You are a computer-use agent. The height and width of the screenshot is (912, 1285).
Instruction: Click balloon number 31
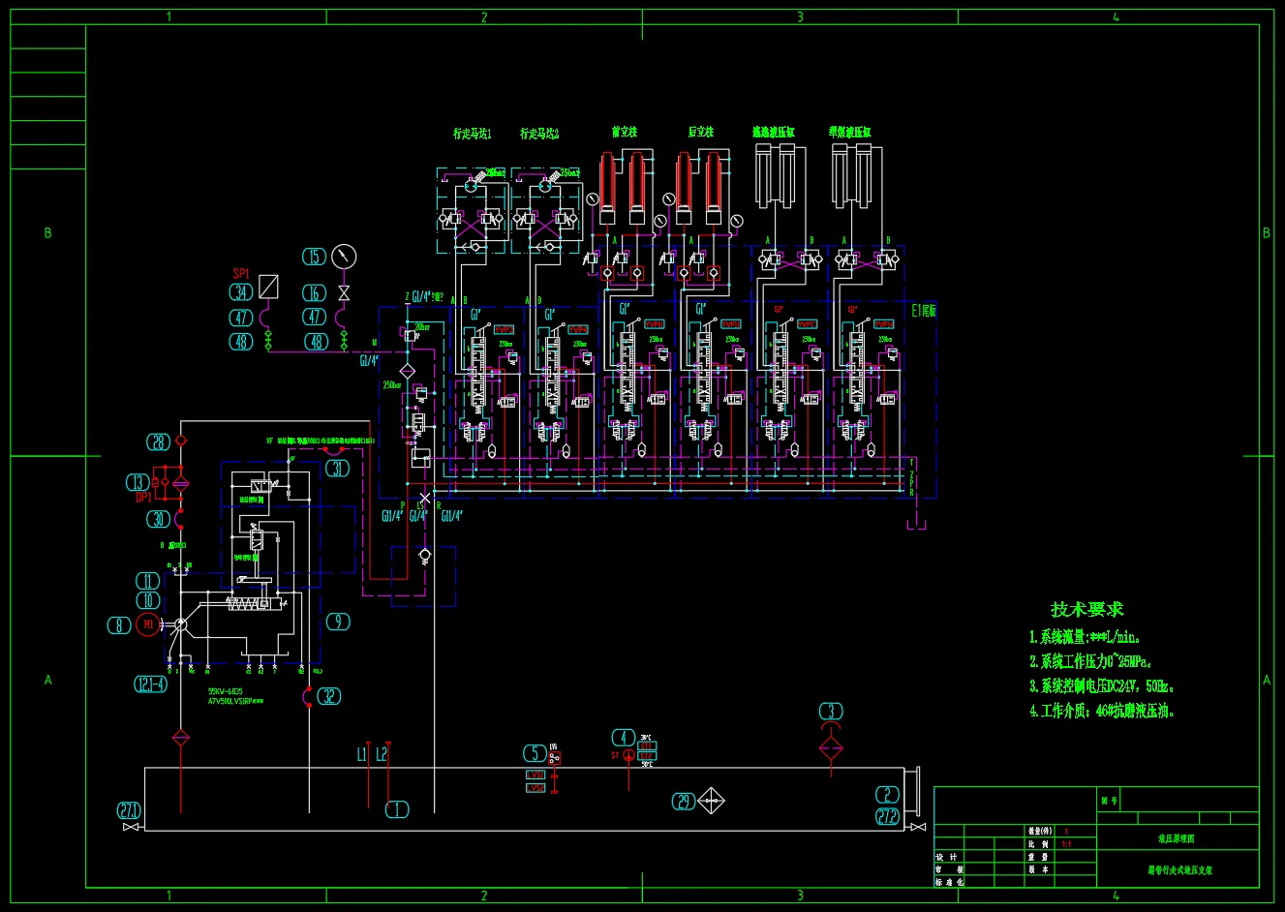click(x=337, y=469)
